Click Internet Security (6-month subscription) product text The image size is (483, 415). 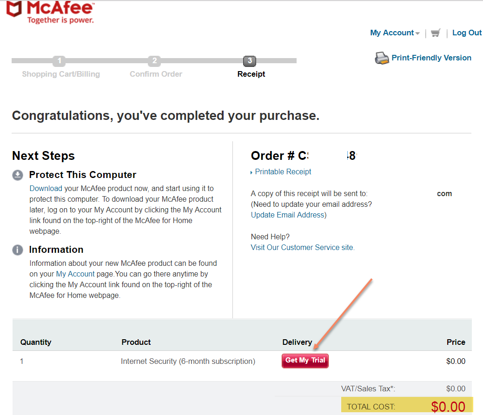tap(188, 362)
